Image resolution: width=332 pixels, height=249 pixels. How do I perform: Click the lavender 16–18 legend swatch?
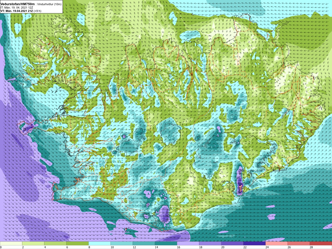(188, 244)
